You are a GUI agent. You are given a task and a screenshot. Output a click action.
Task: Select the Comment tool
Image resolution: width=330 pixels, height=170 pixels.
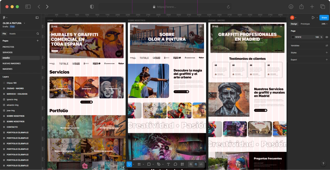pos(175,164)
